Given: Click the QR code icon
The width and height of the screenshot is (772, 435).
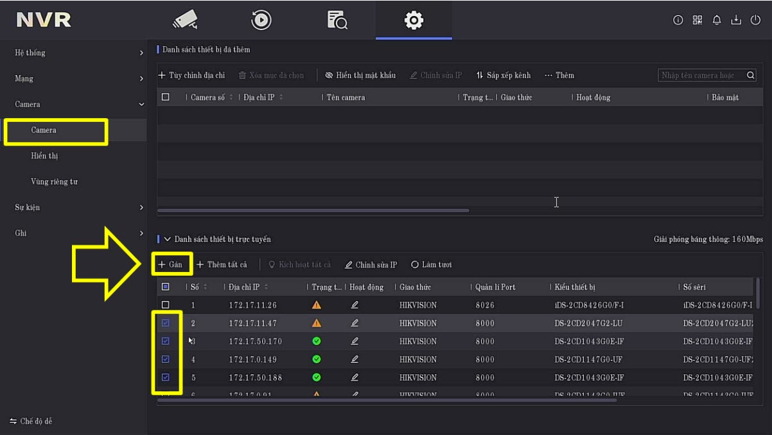Looking at the screenshot, I should [x=697, y=21].
